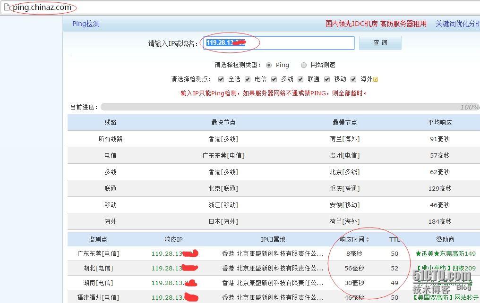
Task: Click the 平均响应 column header
Action: pos(440,122)
